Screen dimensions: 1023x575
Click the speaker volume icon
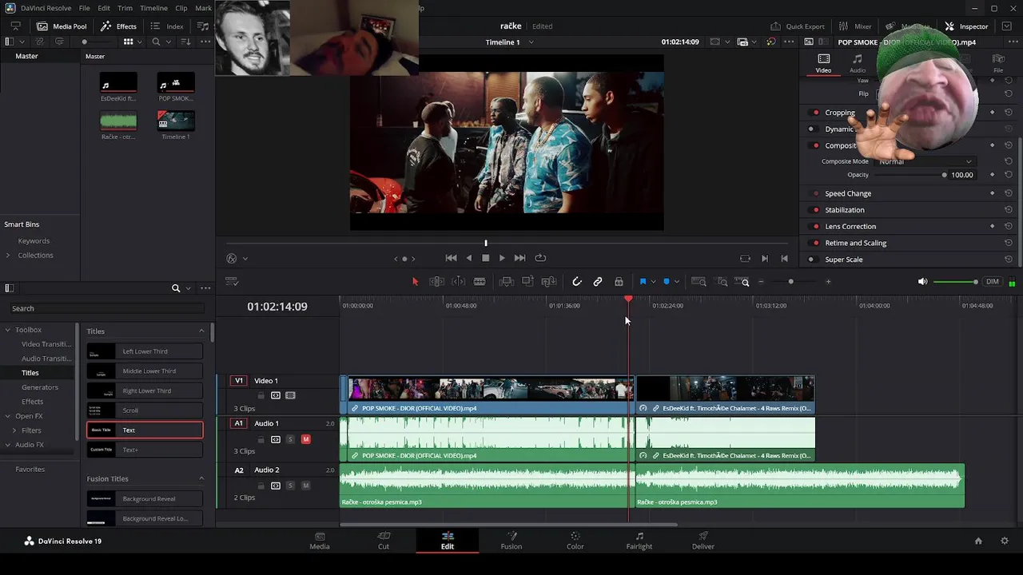pos(922,282)
